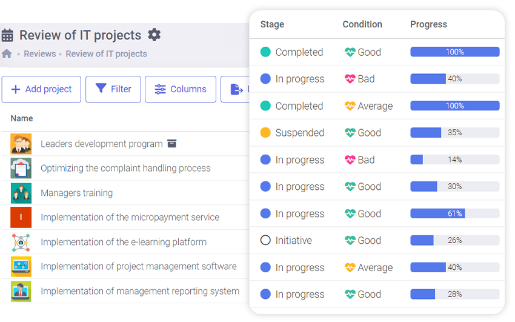Click the settings gear beside the page title

154,35
